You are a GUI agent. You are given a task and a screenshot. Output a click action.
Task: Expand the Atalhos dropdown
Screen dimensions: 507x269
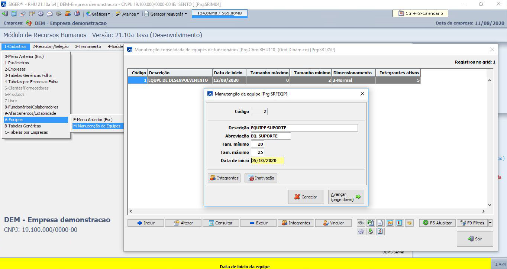click(127, 14)
